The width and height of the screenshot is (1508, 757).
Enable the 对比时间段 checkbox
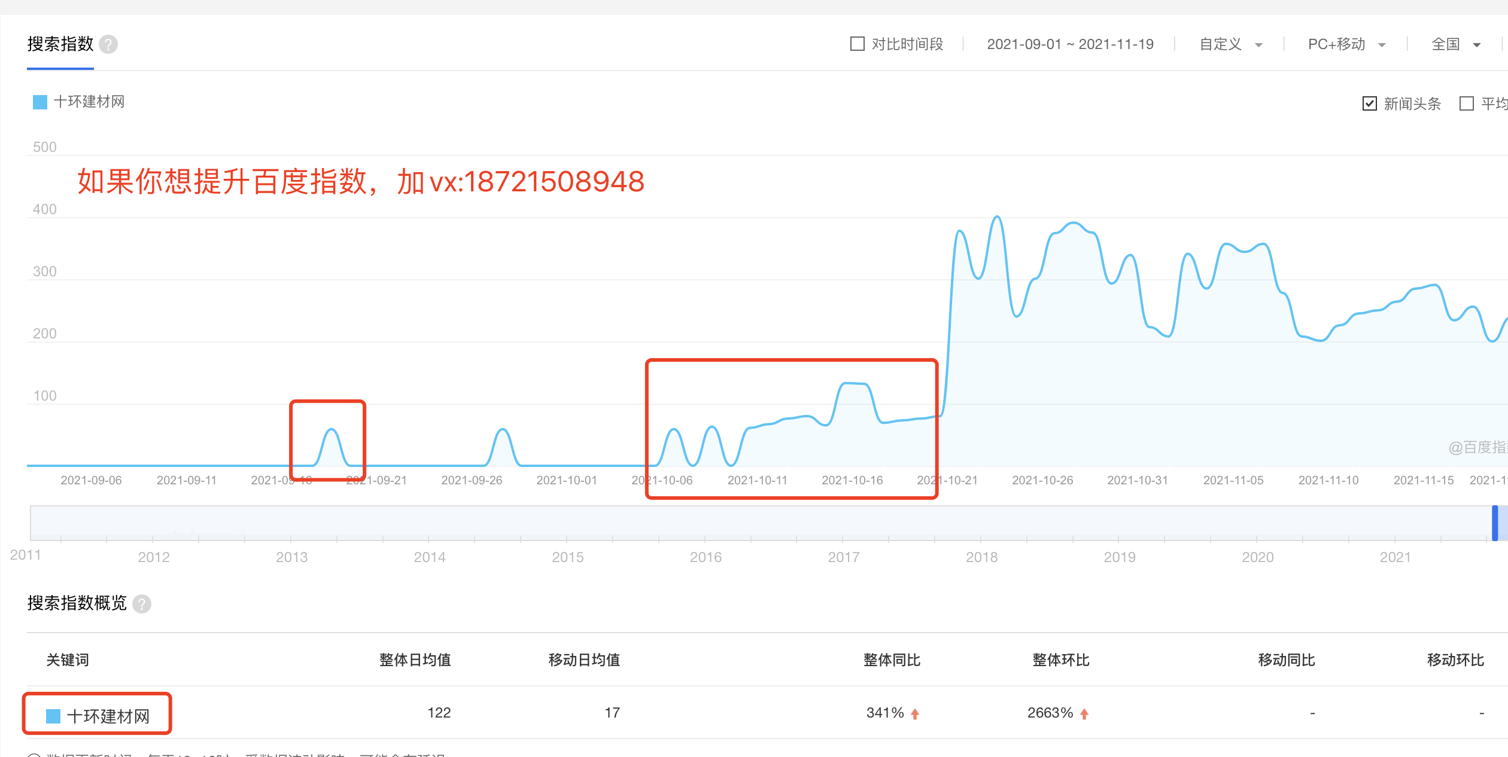click(x=858, y=44)
